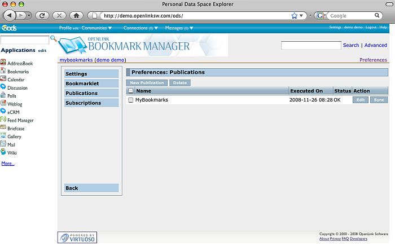
Task: Open the AddressBook application icon
Action: point(3,64)
